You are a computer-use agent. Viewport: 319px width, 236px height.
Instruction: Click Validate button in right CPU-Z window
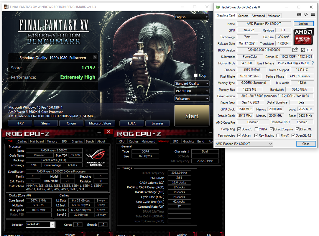pyautogui.click(x=182, y=234)
